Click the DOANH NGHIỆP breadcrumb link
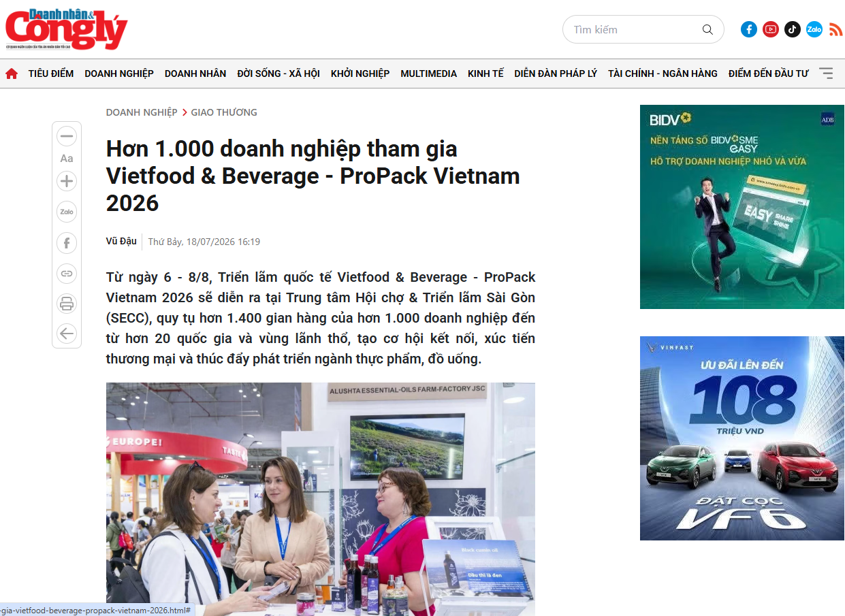This screenshot has width=845, height=616. coord(142,112)
